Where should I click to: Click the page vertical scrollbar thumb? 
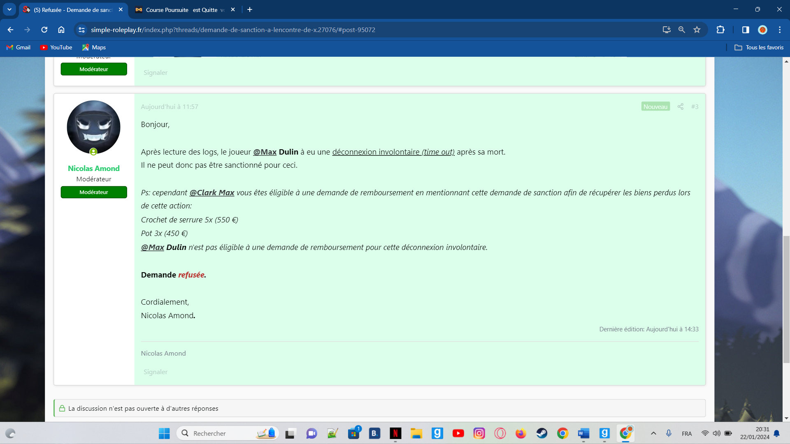click(x=786, y=299)
